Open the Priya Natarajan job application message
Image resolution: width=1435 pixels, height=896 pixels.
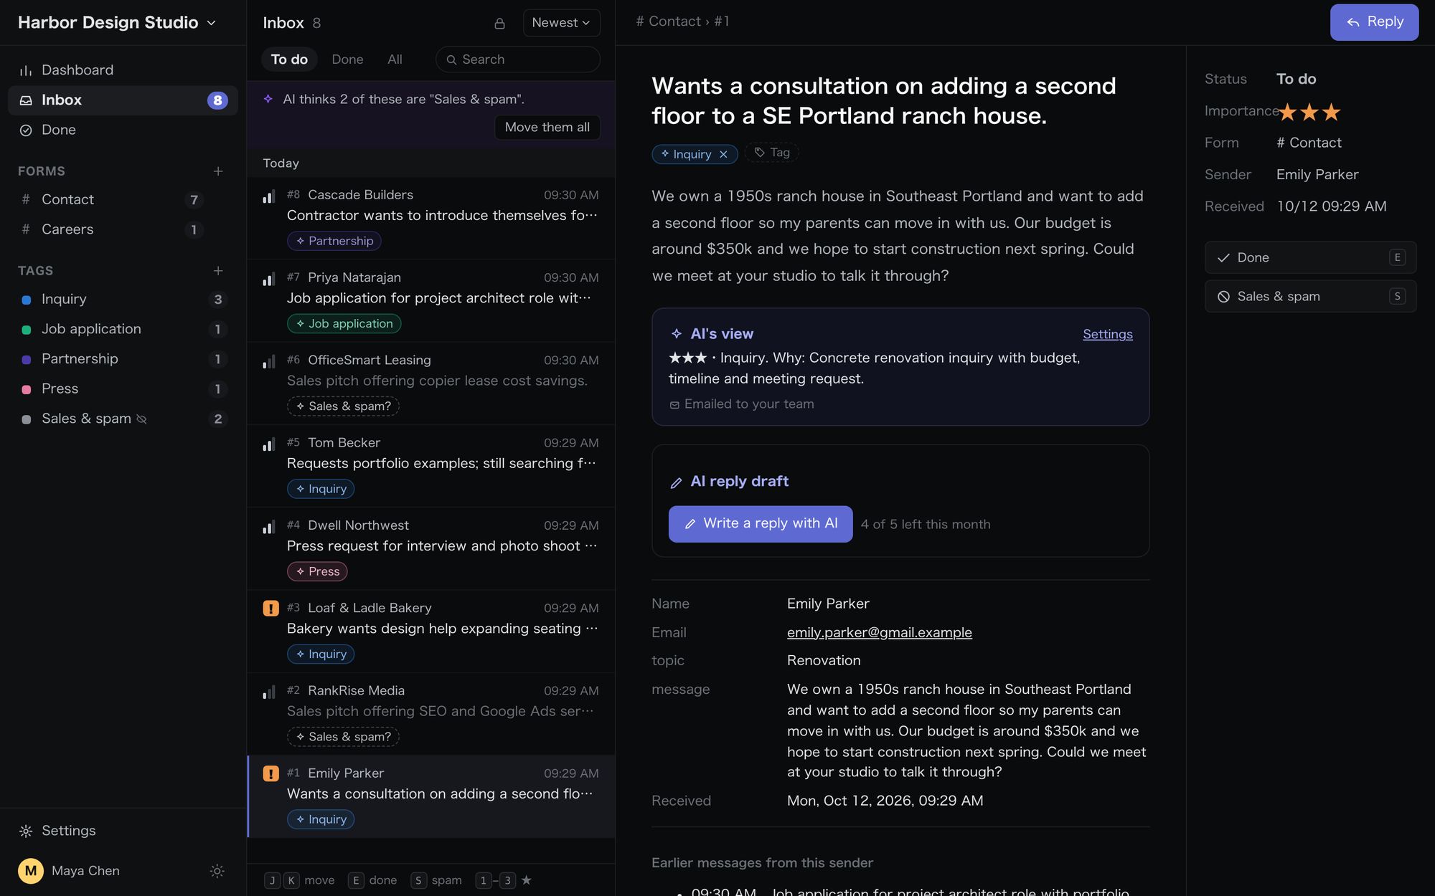click(x=431, y=301)
